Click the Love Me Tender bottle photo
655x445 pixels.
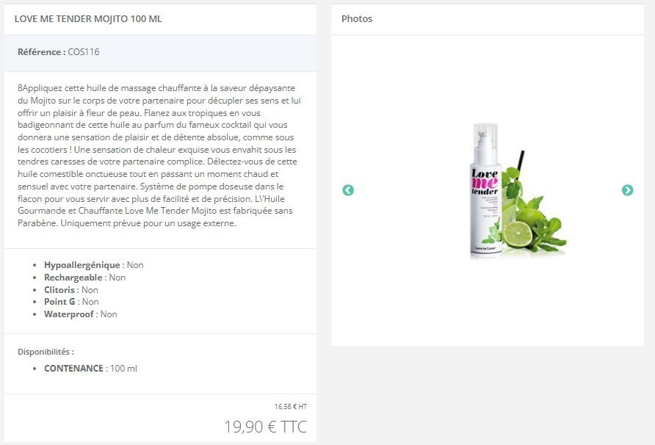point(518,190)
